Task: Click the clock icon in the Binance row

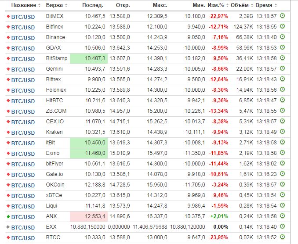Action: 283,37
